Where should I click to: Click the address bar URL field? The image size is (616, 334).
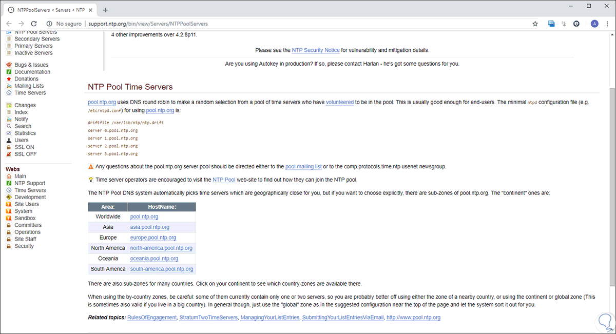click(287, 24)
